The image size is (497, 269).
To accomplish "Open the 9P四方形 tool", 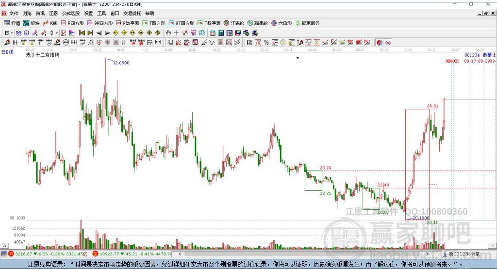I will tap(100, 23).
